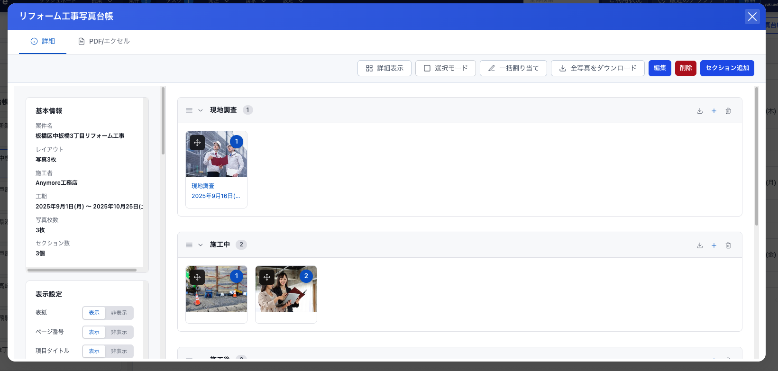Enable 選択モード

tap(446, 68)
